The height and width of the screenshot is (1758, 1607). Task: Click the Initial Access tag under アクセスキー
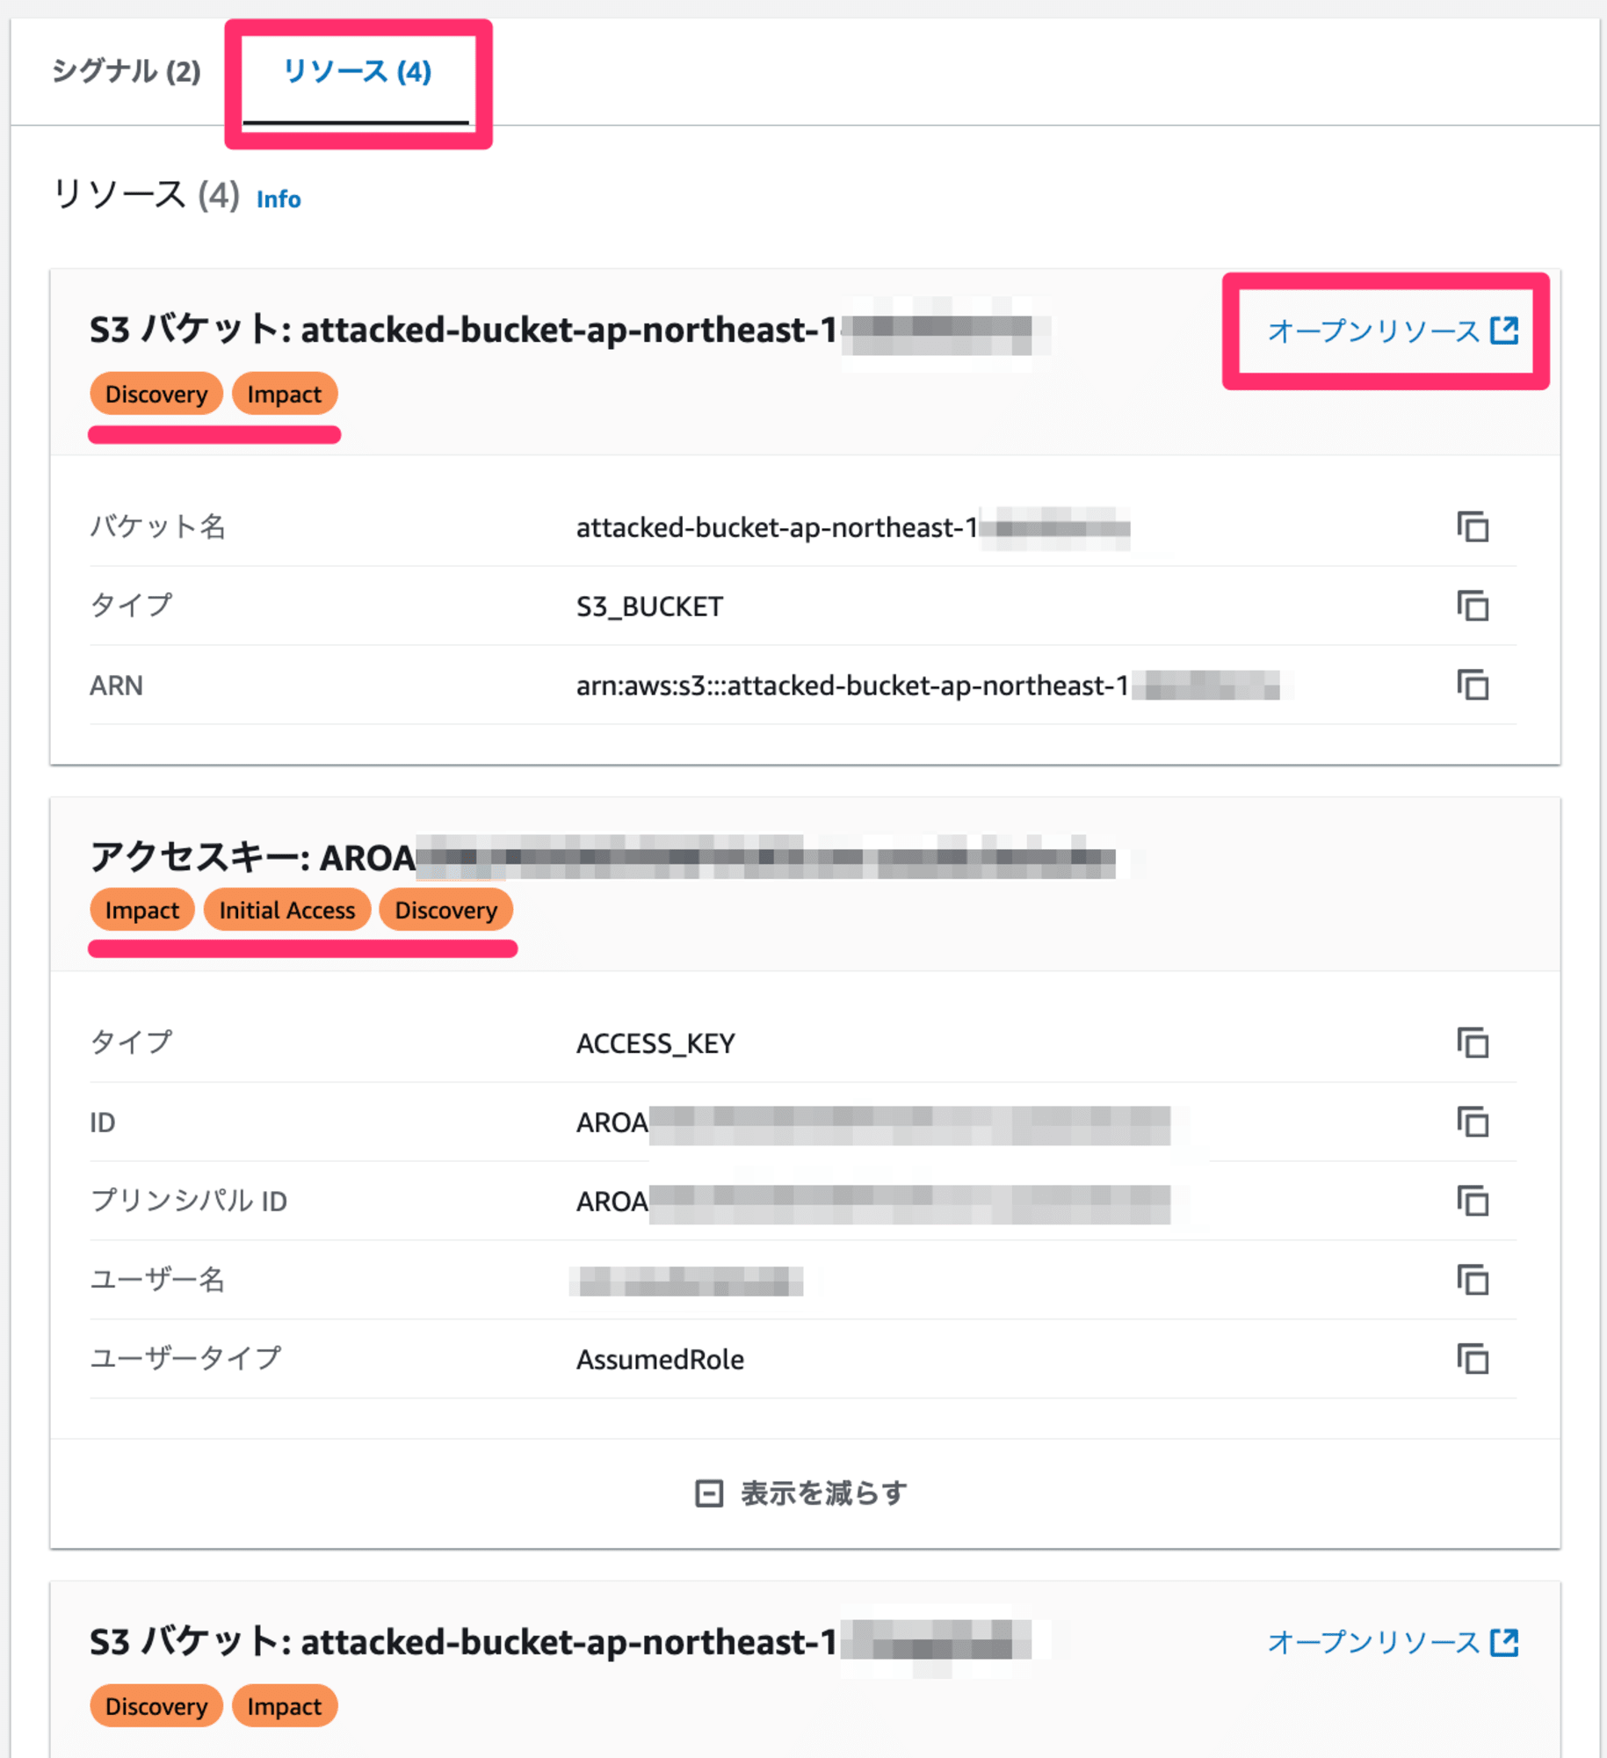coord(287,910)
